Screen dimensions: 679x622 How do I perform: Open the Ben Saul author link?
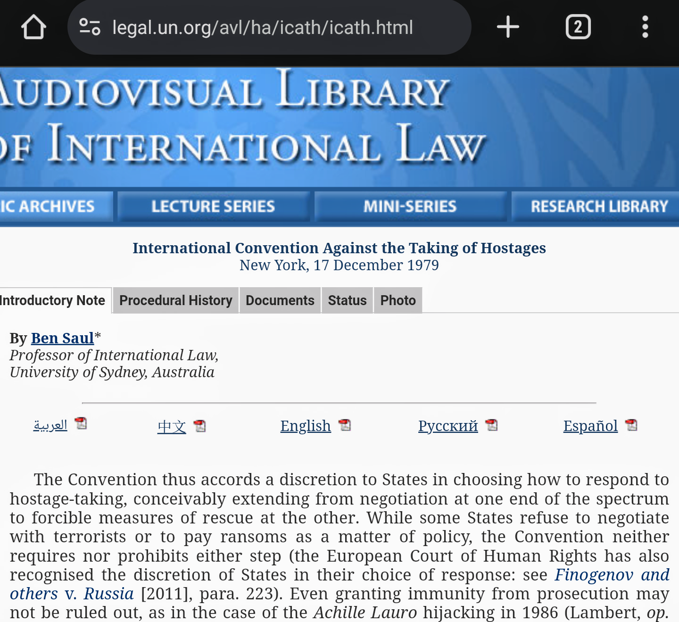click(x=63, y=338)
